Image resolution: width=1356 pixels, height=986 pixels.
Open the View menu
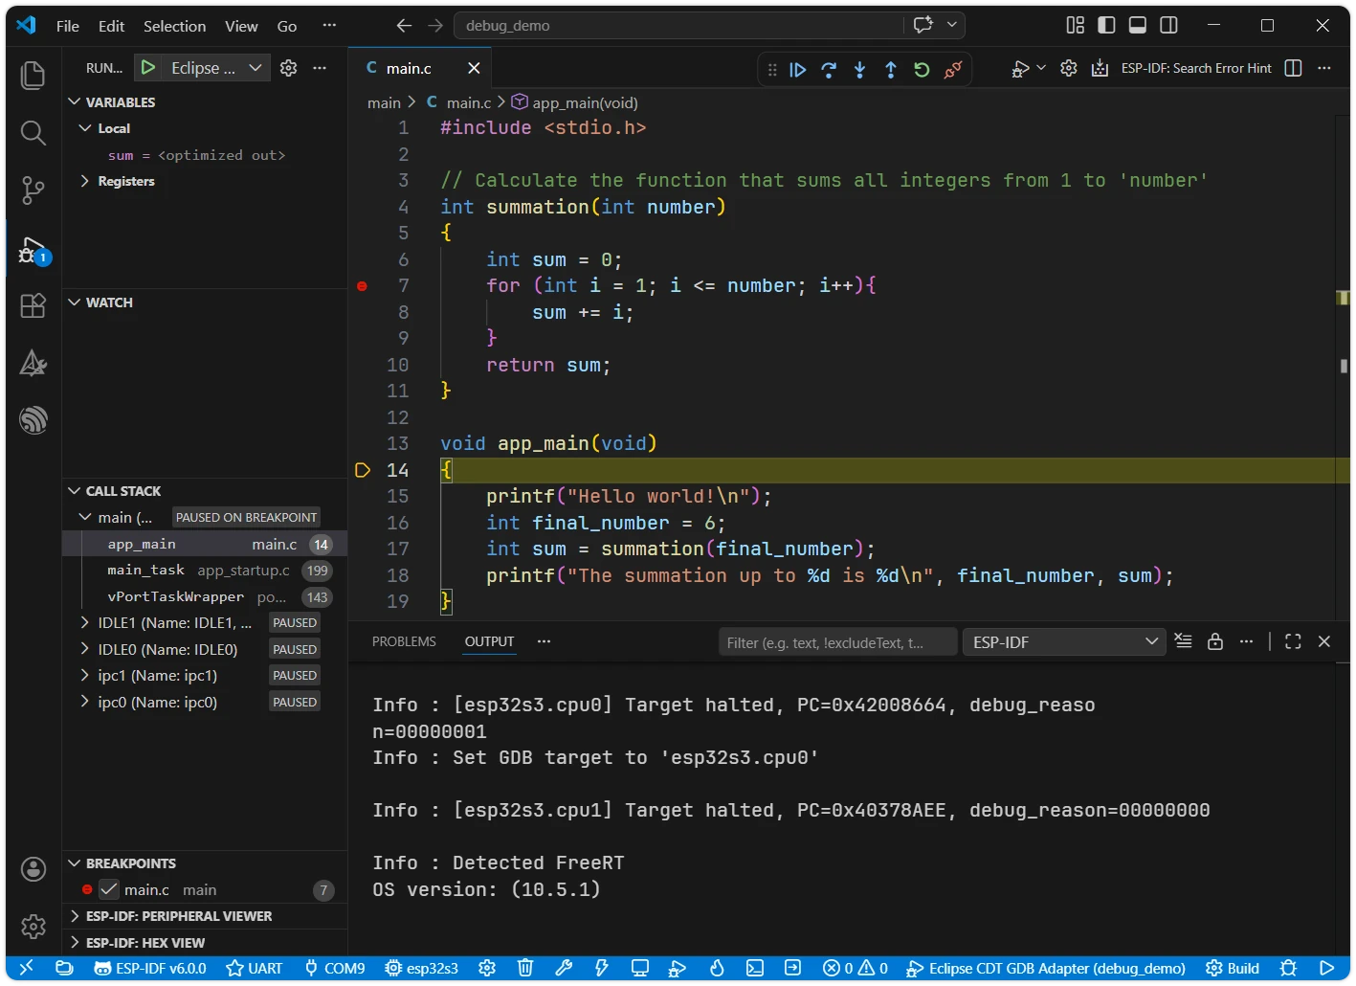click(241, 26)
